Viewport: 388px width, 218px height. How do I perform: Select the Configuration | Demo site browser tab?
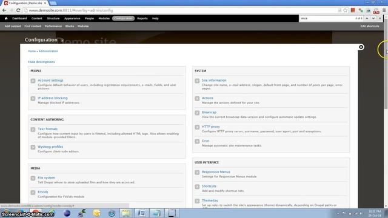(x=25, y=3)
